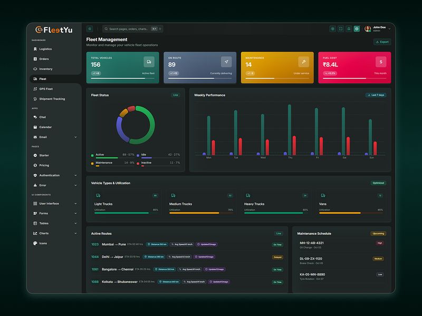The width and height of the screenshot is (422, 316).
Task: Open Orders in the sidebar
Action: [54, 59]
